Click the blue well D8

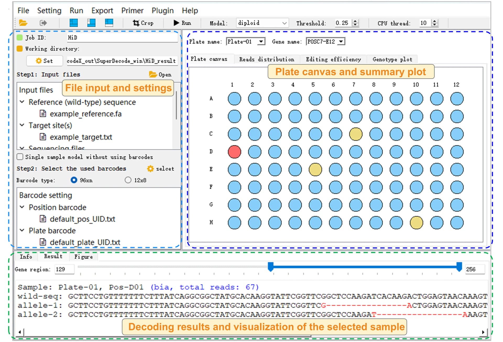pos(376,152)
